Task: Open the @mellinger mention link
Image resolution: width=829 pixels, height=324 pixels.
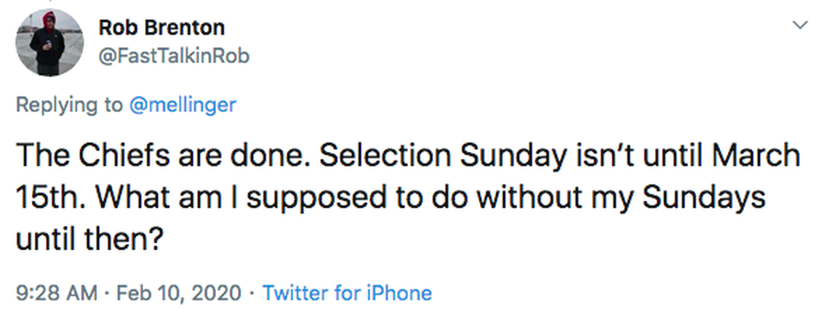Action: 183,105
